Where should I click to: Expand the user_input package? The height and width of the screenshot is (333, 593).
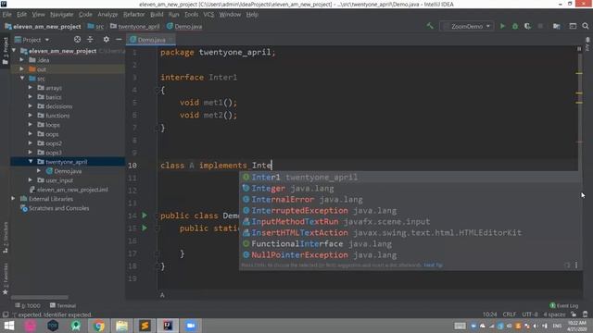(31, 179)
